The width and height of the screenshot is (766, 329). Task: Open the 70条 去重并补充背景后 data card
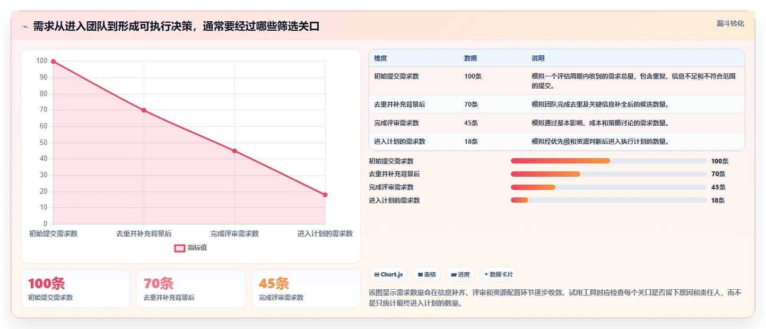click(x=191, y=289)
